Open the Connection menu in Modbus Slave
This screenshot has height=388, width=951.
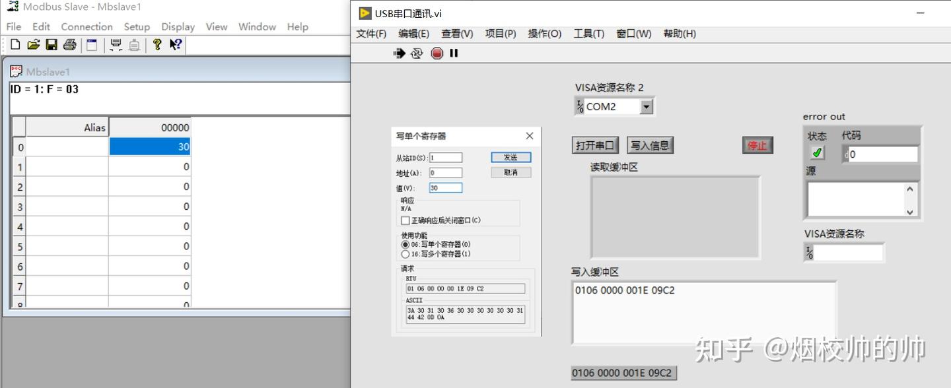87,26
